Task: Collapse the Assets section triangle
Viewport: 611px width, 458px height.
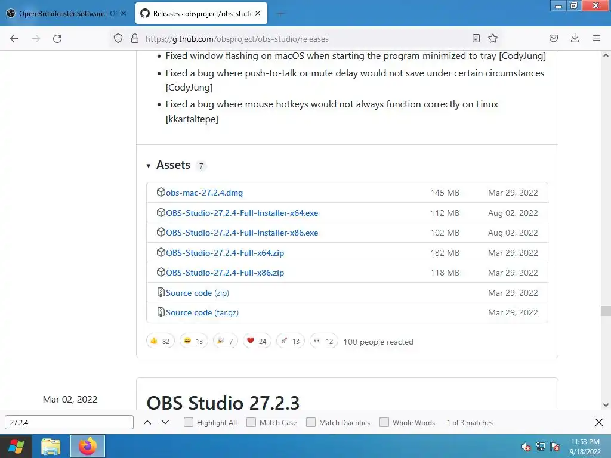Action: (149, 166)
